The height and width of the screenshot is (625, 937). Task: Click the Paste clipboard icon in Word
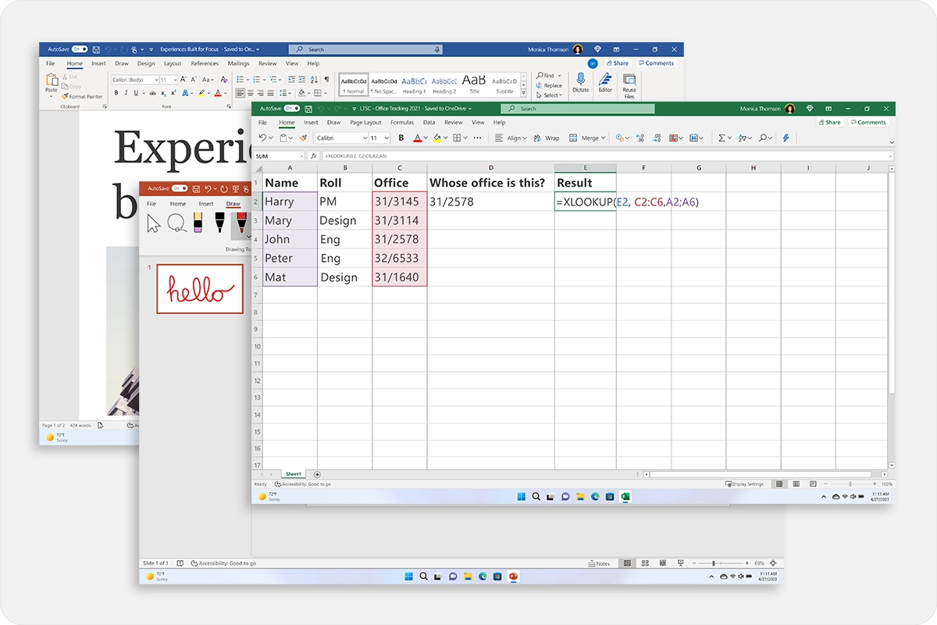click(52, 80)
